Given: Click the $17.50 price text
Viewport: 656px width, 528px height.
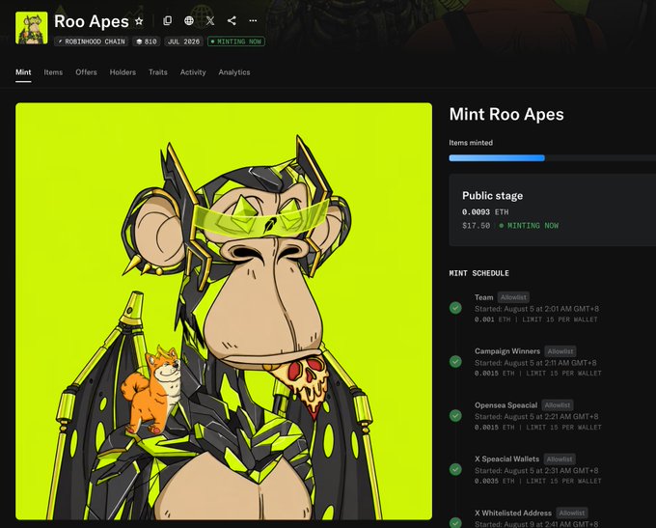Looking at the screenshot, I should (x=477, y=226).
